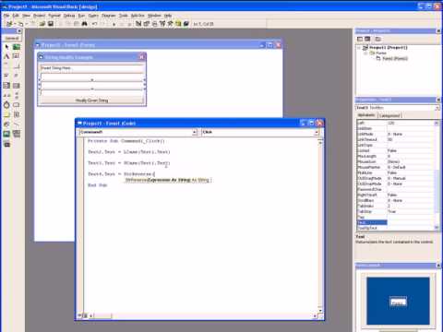Select Form1 in the project tree

pos(395,58)
